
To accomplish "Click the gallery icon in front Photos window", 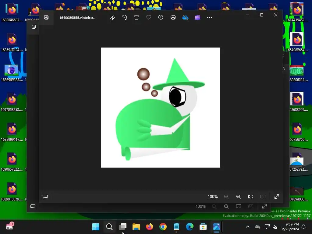I will (46, 17).
